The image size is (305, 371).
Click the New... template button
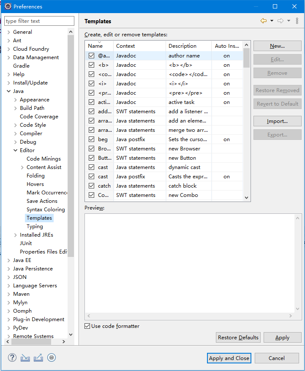click(x=277, y=46)
